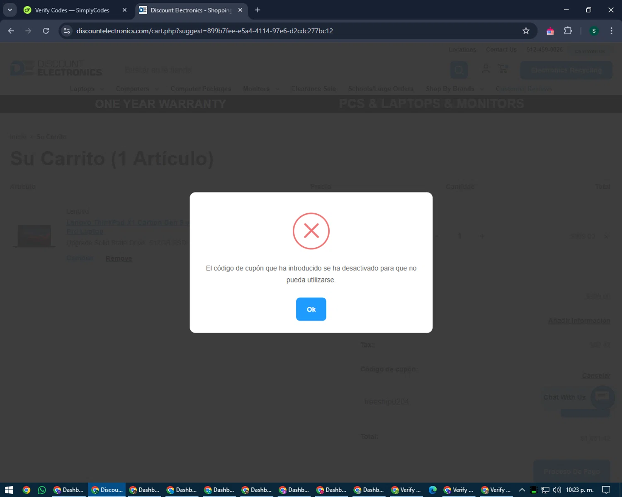This screenshot has width=622, height=497.
Task: Open the notification center icon
Action: coord(606,490)
